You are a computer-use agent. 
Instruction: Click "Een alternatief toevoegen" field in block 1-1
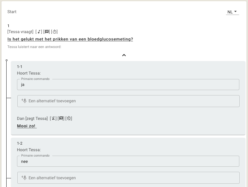click(x=128, y=101)
